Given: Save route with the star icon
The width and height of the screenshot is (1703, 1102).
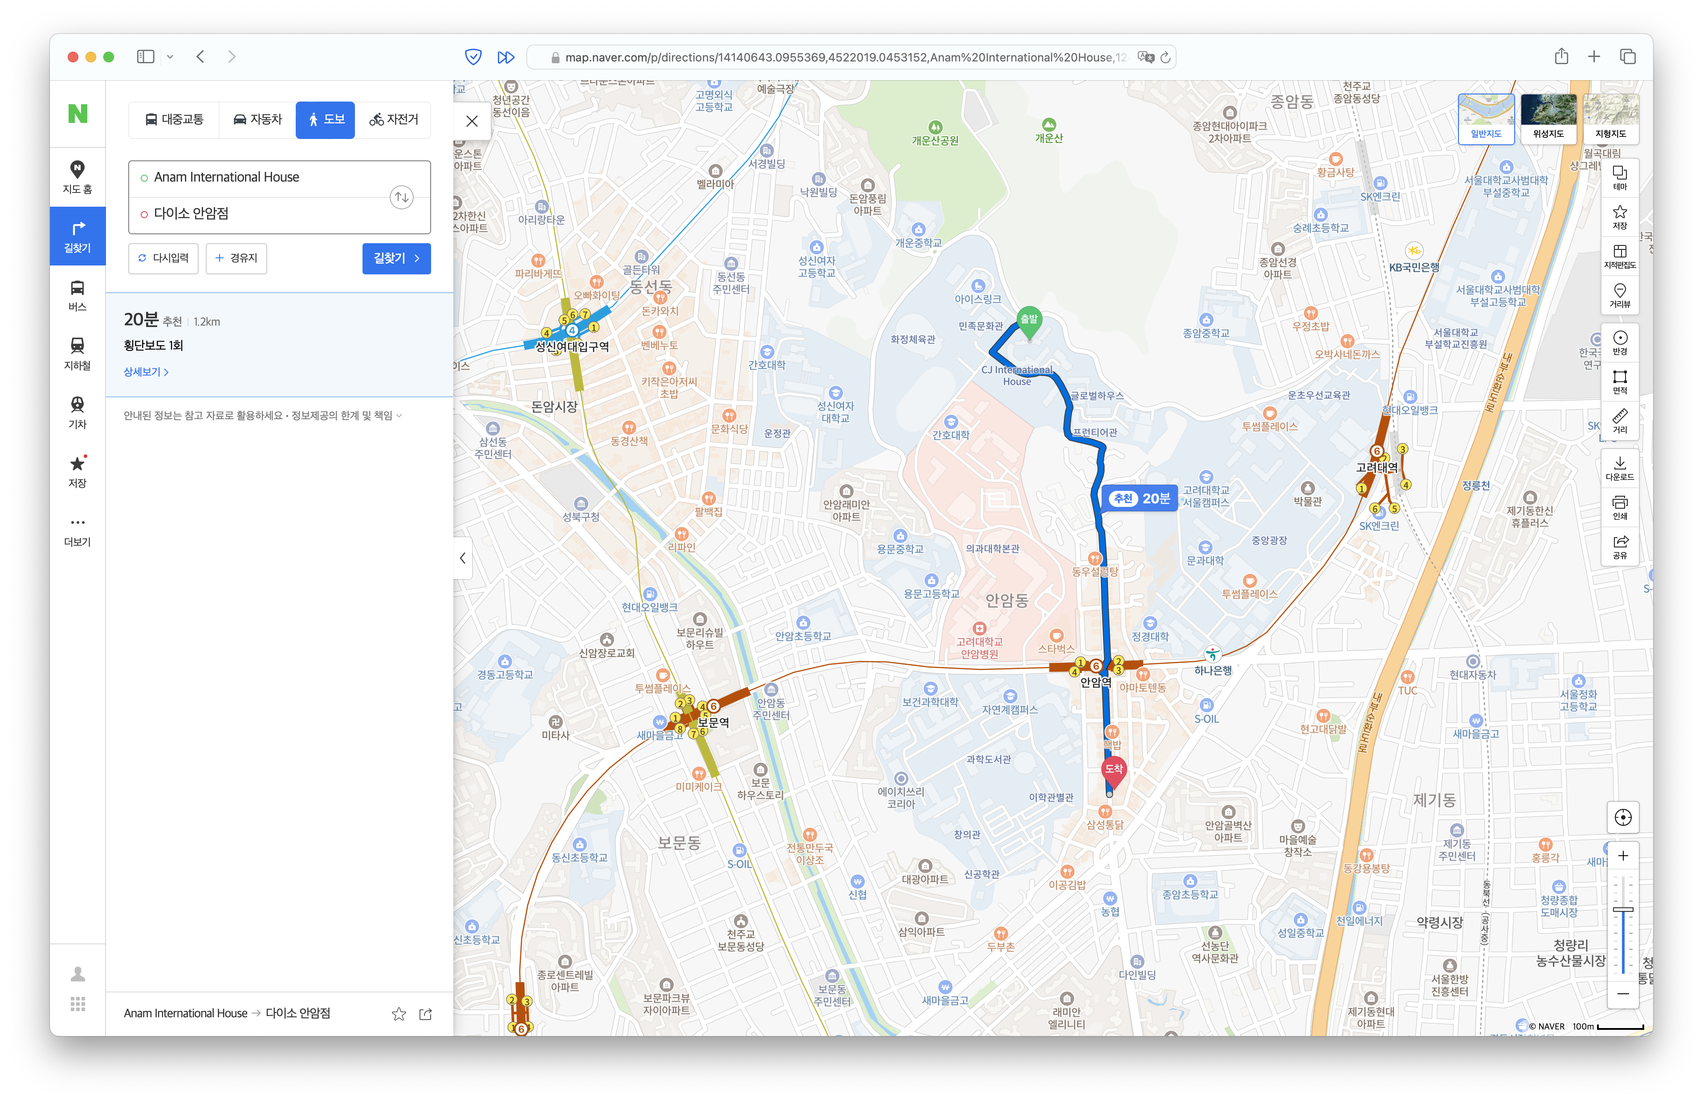Looking at the screenshot, I should 399,1013.
